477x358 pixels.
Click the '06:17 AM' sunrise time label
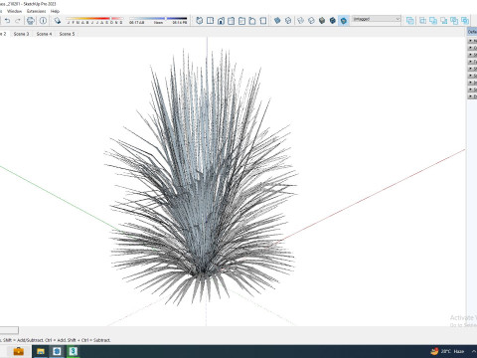coord(136,23)
